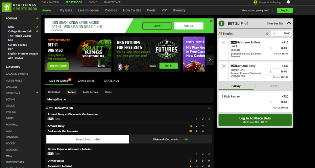315x168 pixels.
Task: Click pin icon beside Basketball in A-Z
Action: coord(37,93)
